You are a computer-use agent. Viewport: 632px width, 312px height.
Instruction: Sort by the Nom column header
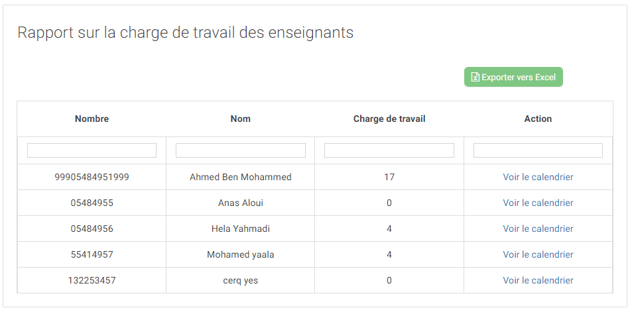point(241,119)
